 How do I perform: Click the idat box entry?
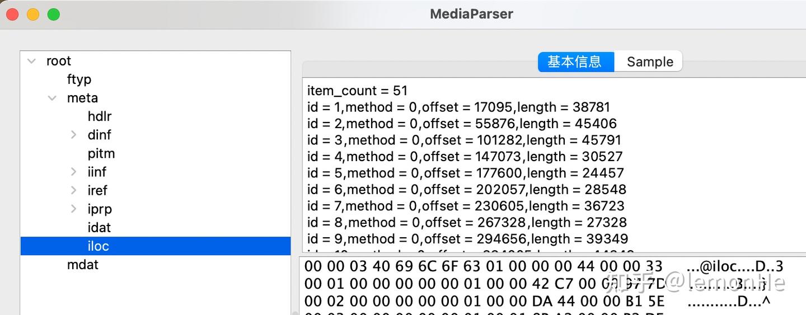(x=99, y=227)
